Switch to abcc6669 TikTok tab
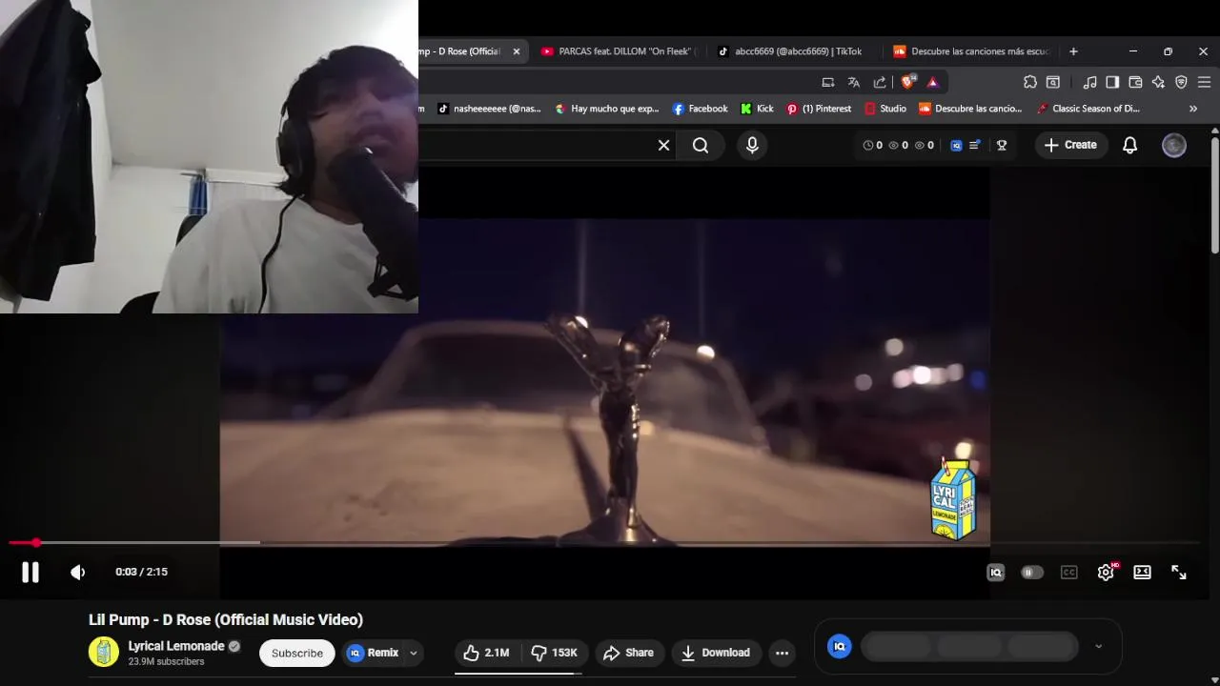The height and width of the screenshot is (686, 1220). 791,51
